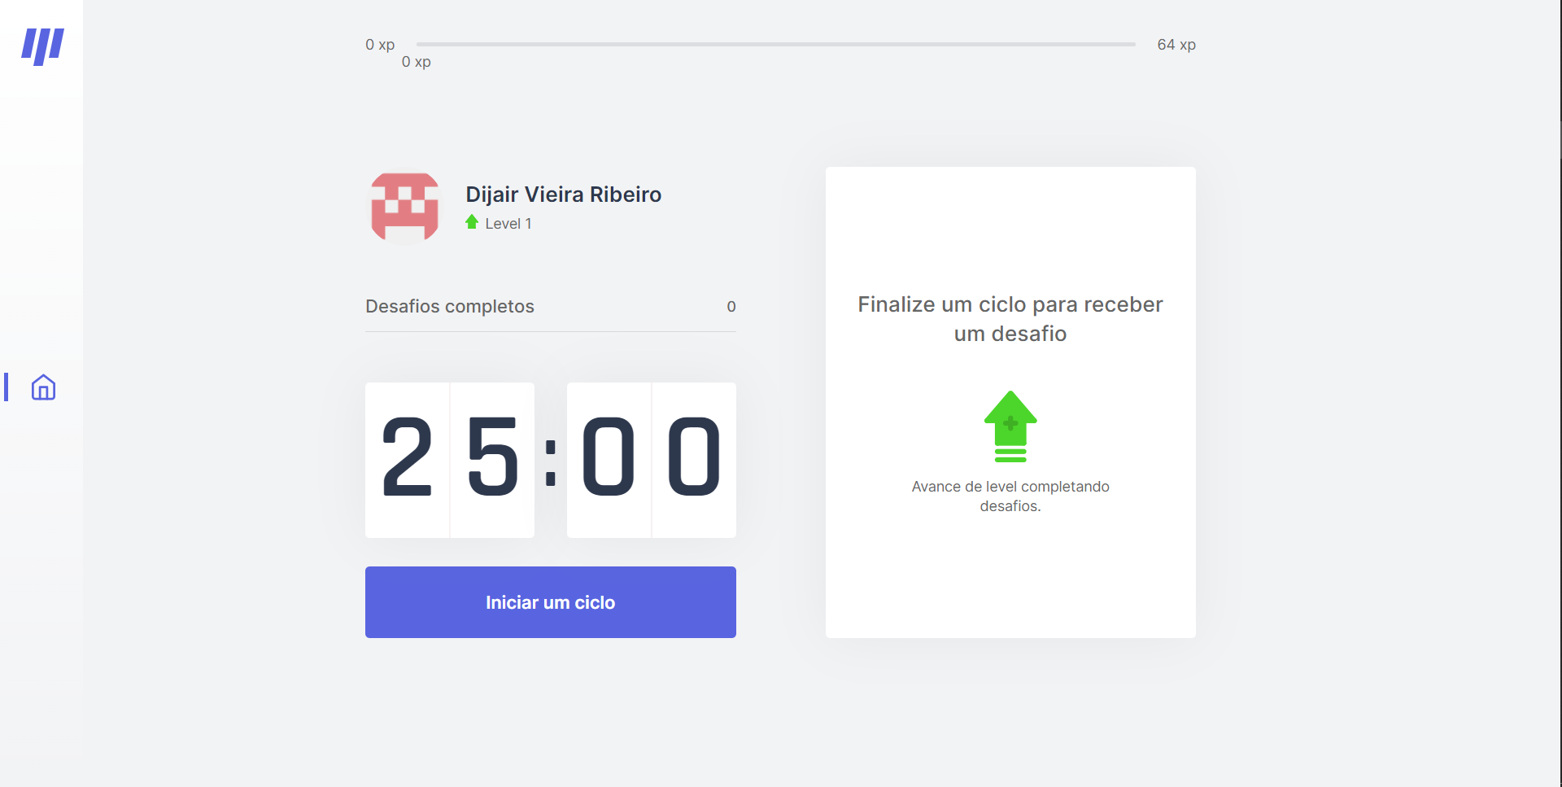Image resolution: width=1562 pixels, height=787 pixels.
Task: Click the Level 1 label
Action: (508, 224)
